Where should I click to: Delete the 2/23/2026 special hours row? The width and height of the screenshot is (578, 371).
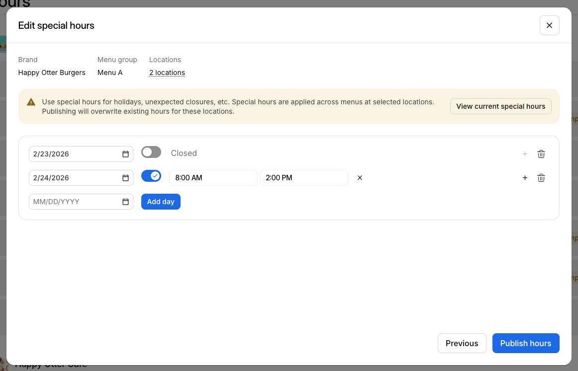(x=541, y=154)
